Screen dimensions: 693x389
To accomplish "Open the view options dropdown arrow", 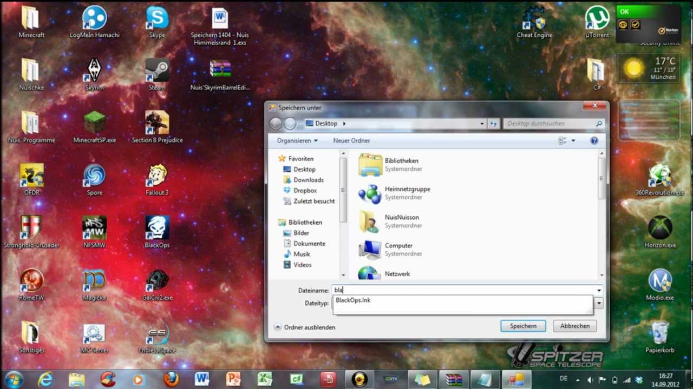I will coord(573,140).
